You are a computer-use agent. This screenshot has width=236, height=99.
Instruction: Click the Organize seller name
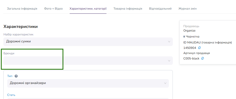coord(189,31)
